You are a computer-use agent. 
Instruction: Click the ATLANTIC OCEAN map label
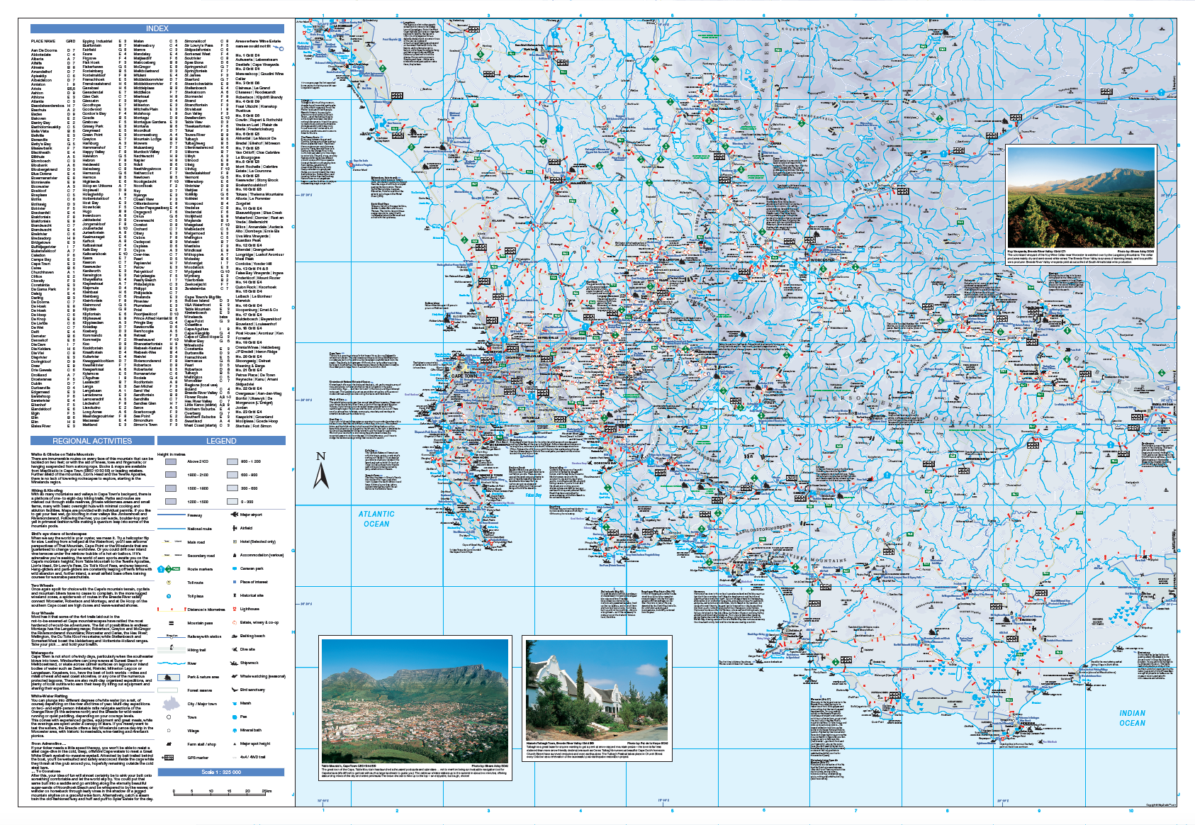376,519
